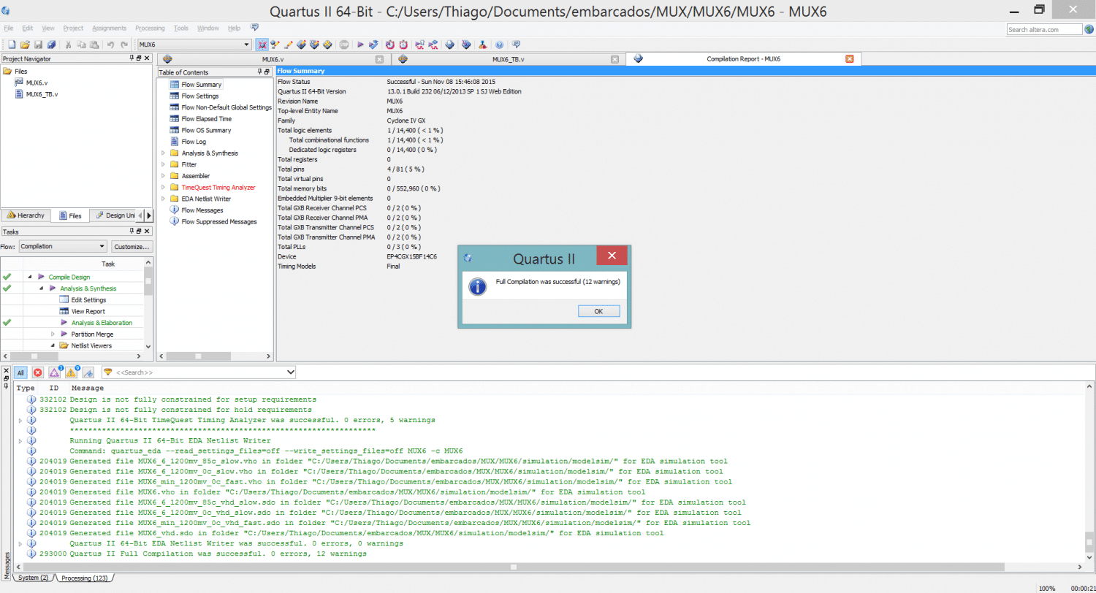Click the Search altera.com input field

[1044, 30]
